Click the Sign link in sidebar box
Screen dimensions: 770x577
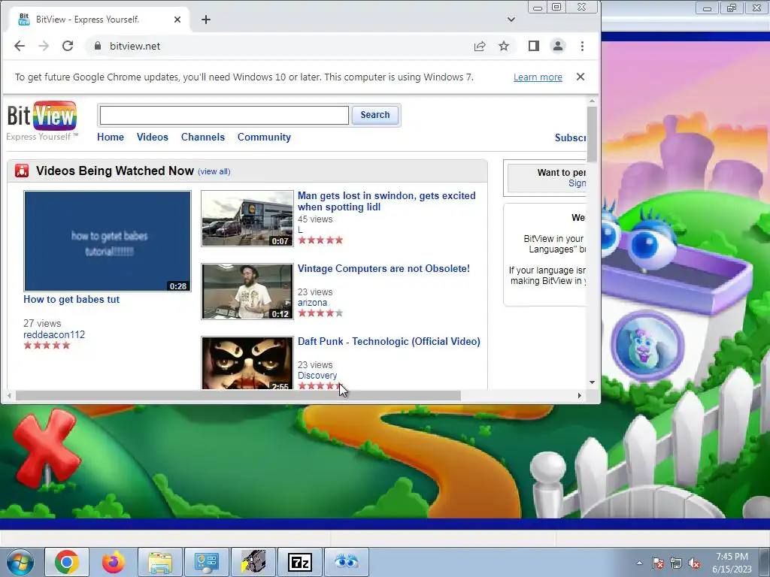coord(577,183)
